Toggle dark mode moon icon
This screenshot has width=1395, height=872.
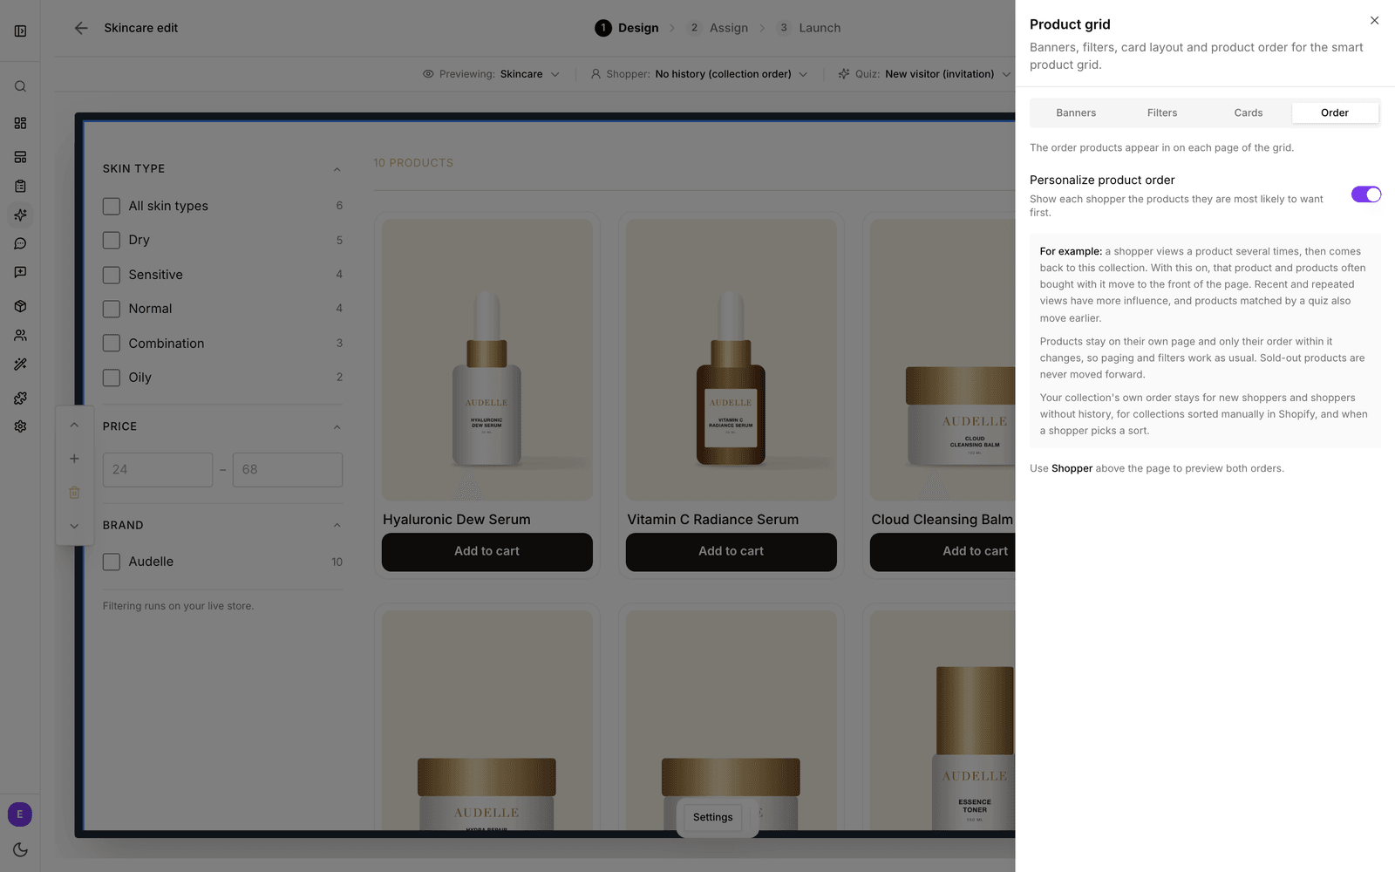20,849
